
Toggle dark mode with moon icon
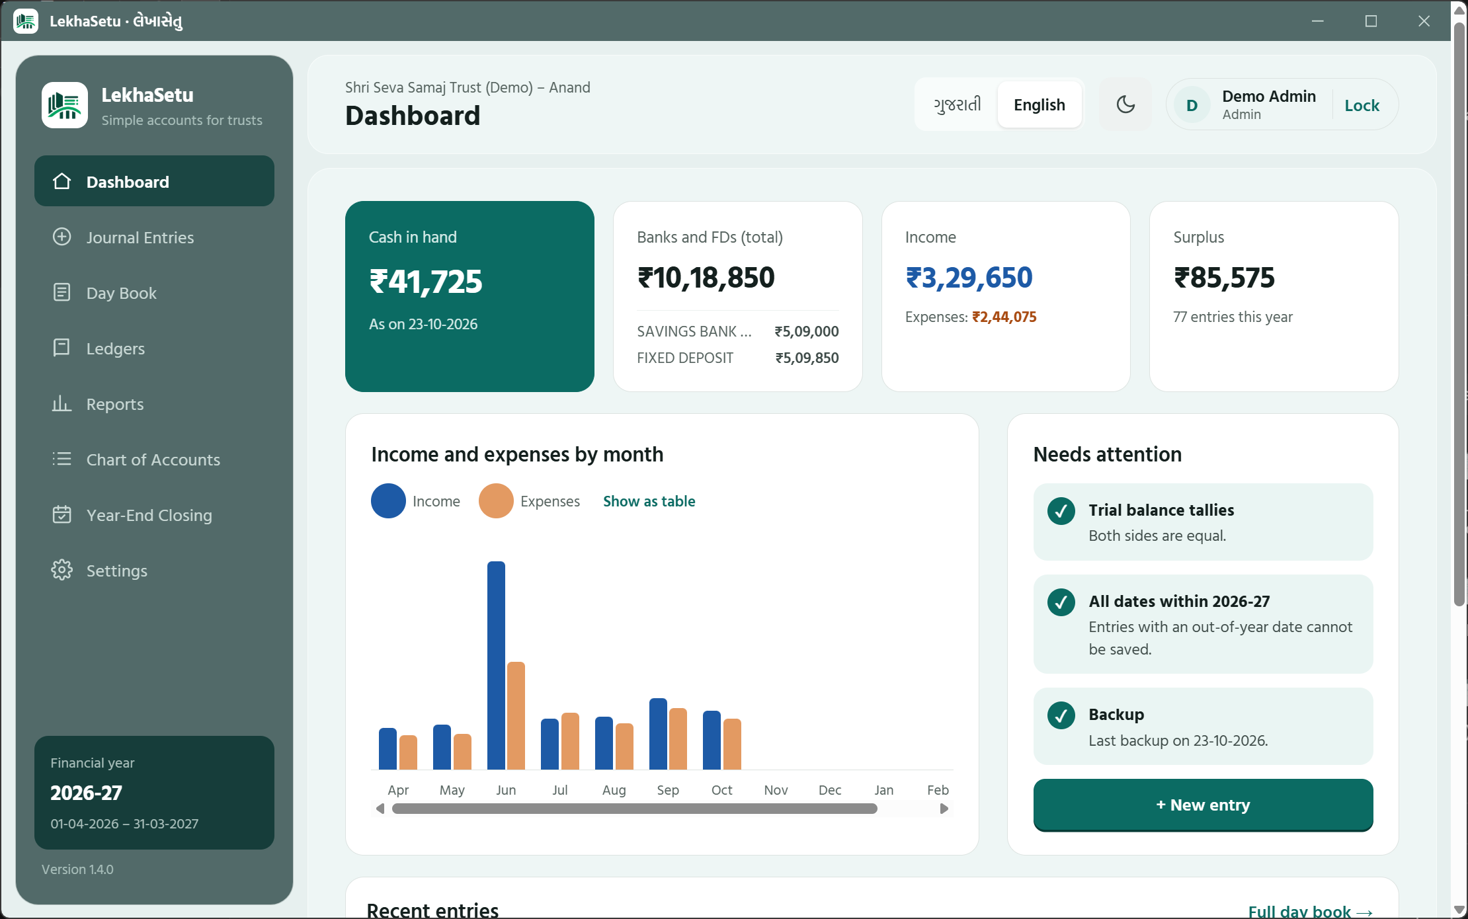tap(1125, 104)
